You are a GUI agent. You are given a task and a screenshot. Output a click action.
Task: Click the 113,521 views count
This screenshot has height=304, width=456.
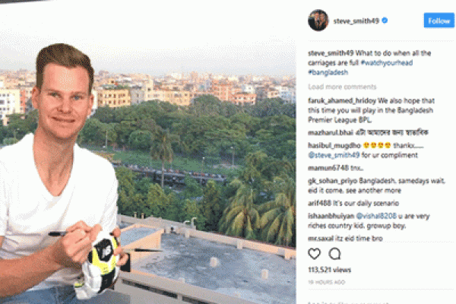point(330,270)
